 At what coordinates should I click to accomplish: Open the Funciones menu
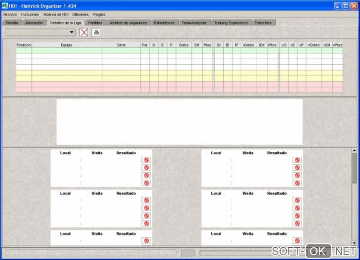(30, 14)
